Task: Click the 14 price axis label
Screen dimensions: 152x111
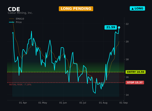Action: 127,95
